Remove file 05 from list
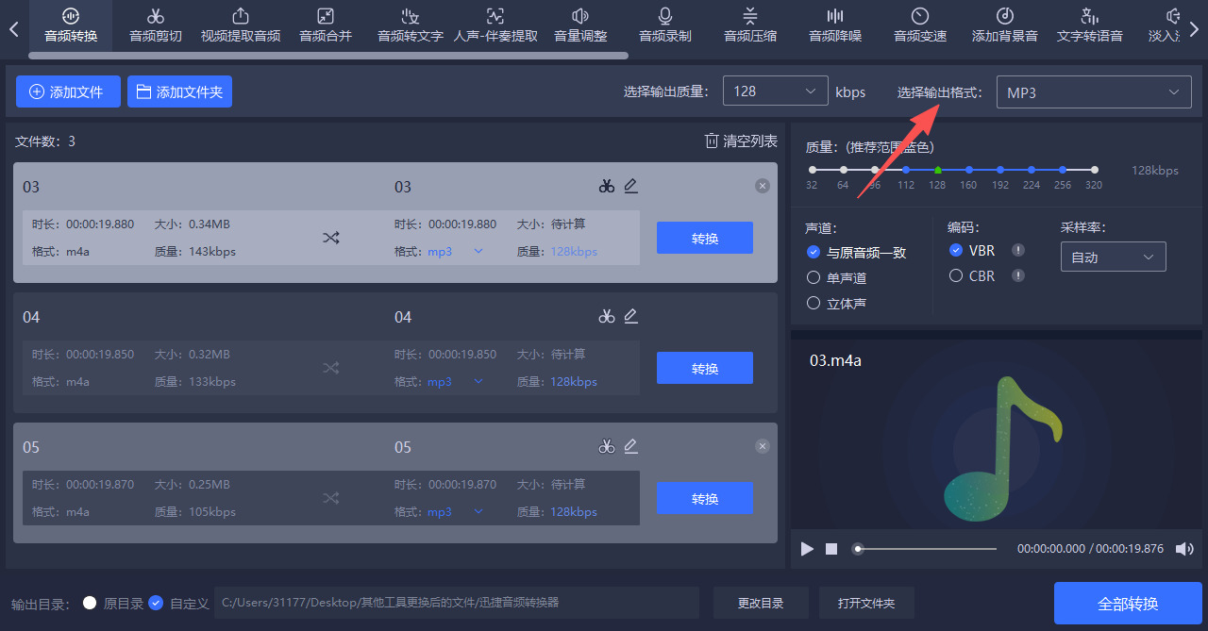This screenshot has width=1208, height=631. coord(763,446)
